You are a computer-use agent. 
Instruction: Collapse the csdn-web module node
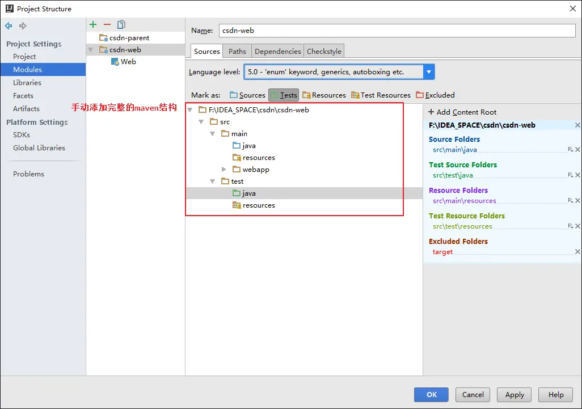tap(91, 50)
